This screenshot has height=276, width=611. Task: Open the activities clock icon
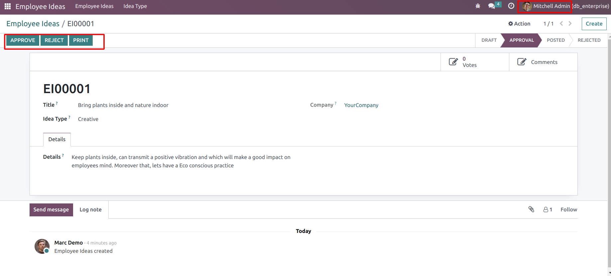tap(511, 6)
